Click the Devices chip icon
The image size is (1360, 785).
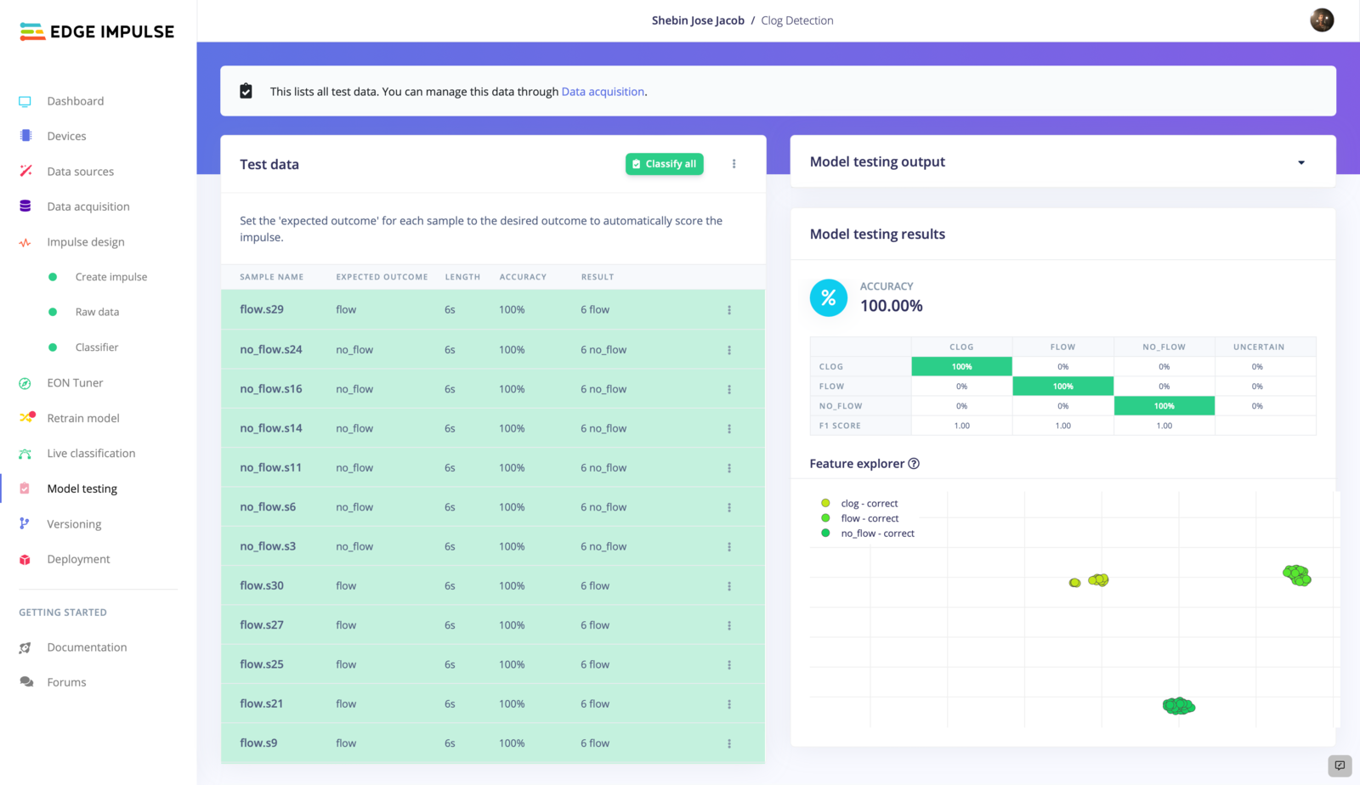click(25, 136)
